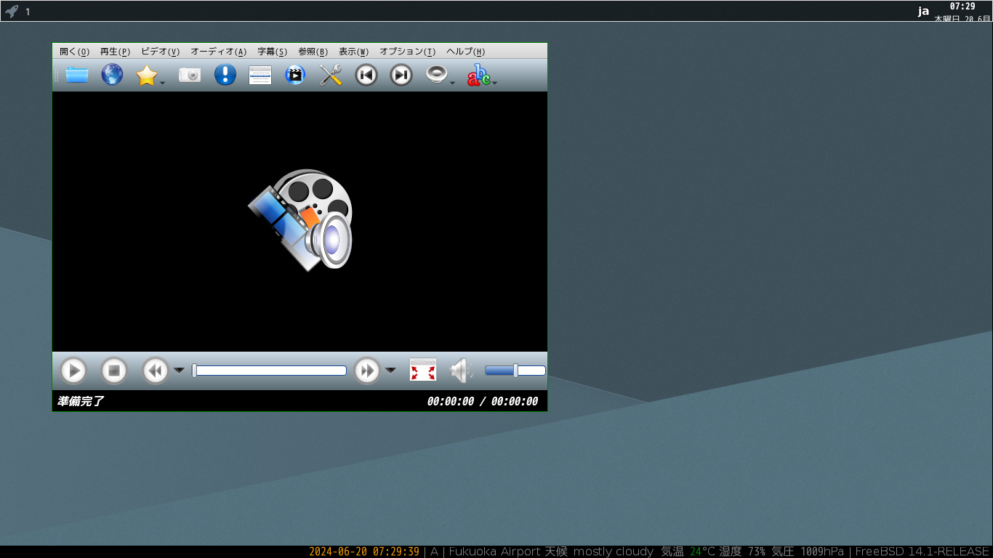Fast forward using double-right arrow button
The width and height of the screenshot is (993, 558).
coord(367,371)
